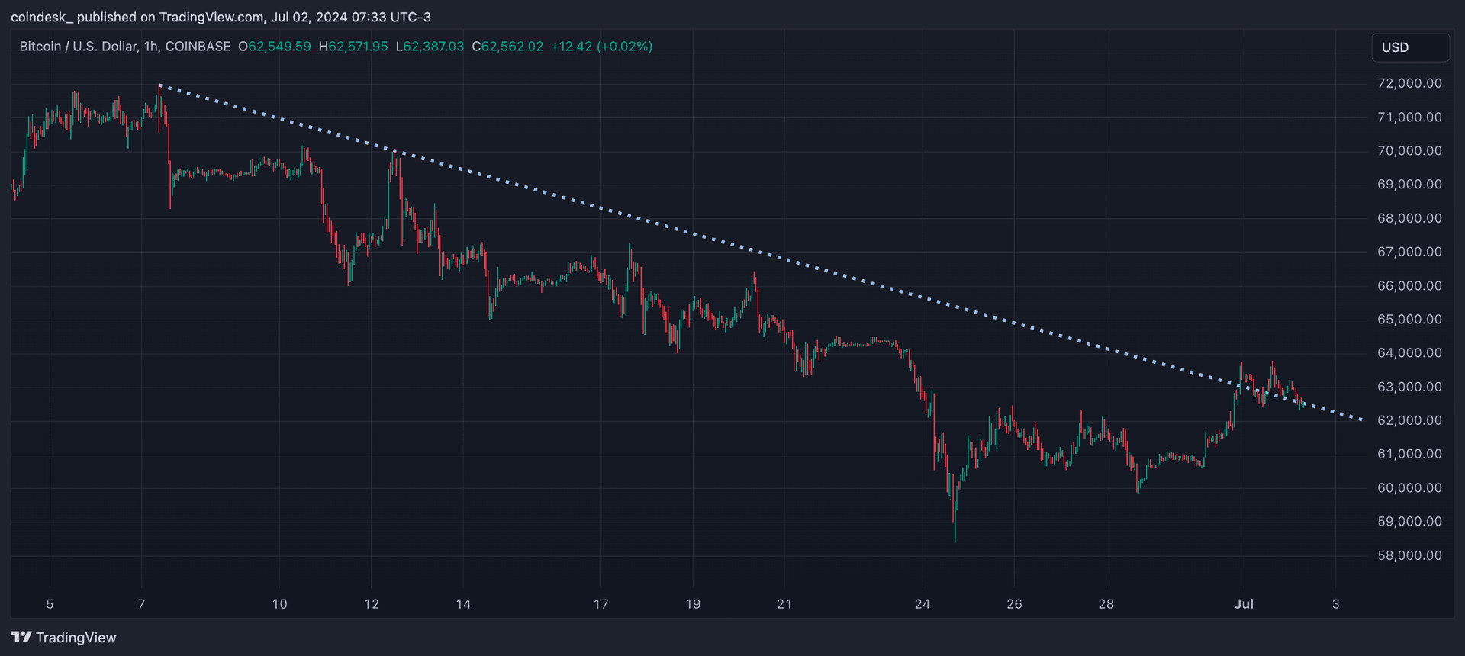Click date label 17 on time axis

pos(600,604)
